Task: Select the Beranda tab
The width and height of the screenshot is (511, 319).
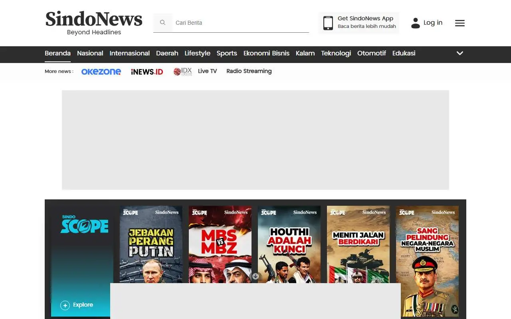Action: coord(57,53)
